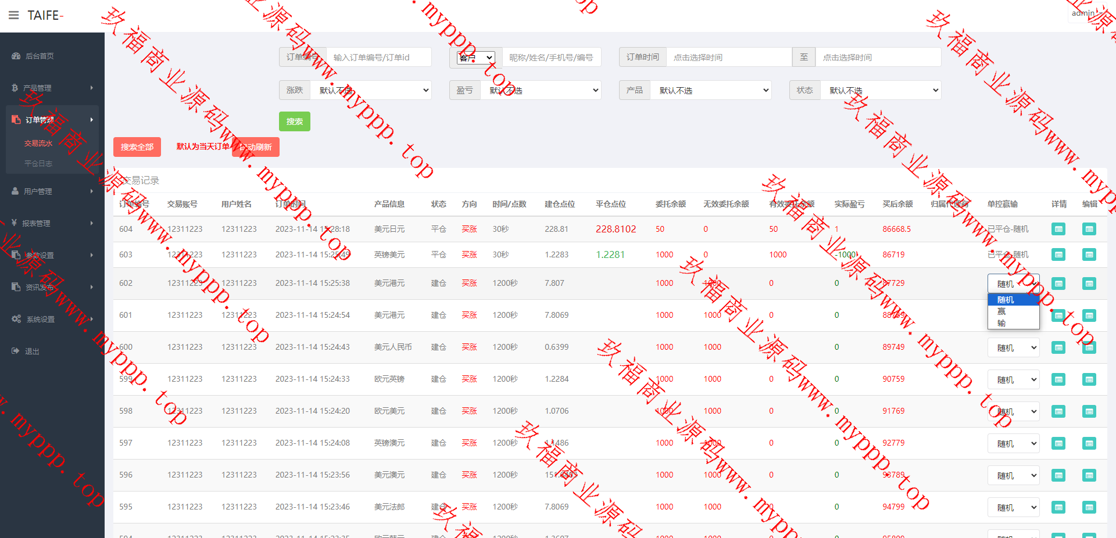1116x538 pixels.
Task: Expand 报表管理 sidebar menu
Action: point(52,223)
